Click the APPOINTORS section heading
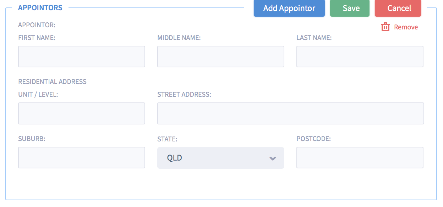Viewport: 443px width, 207px height. (x=40, y=8)
